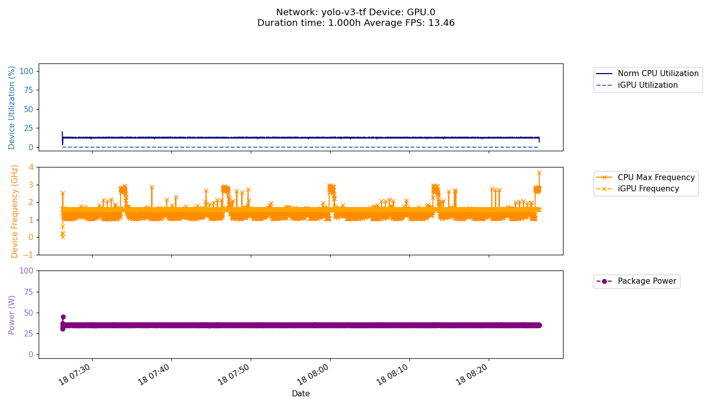Click the Network yolo-v3-tf title text
The height and width of the screenshot is (406, 712).
pyautogui.click(x=355, y=12)
